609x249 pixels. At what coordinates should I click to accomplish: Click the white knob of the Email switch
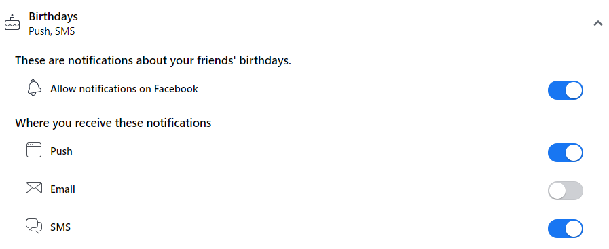click(x=557, y=191)
